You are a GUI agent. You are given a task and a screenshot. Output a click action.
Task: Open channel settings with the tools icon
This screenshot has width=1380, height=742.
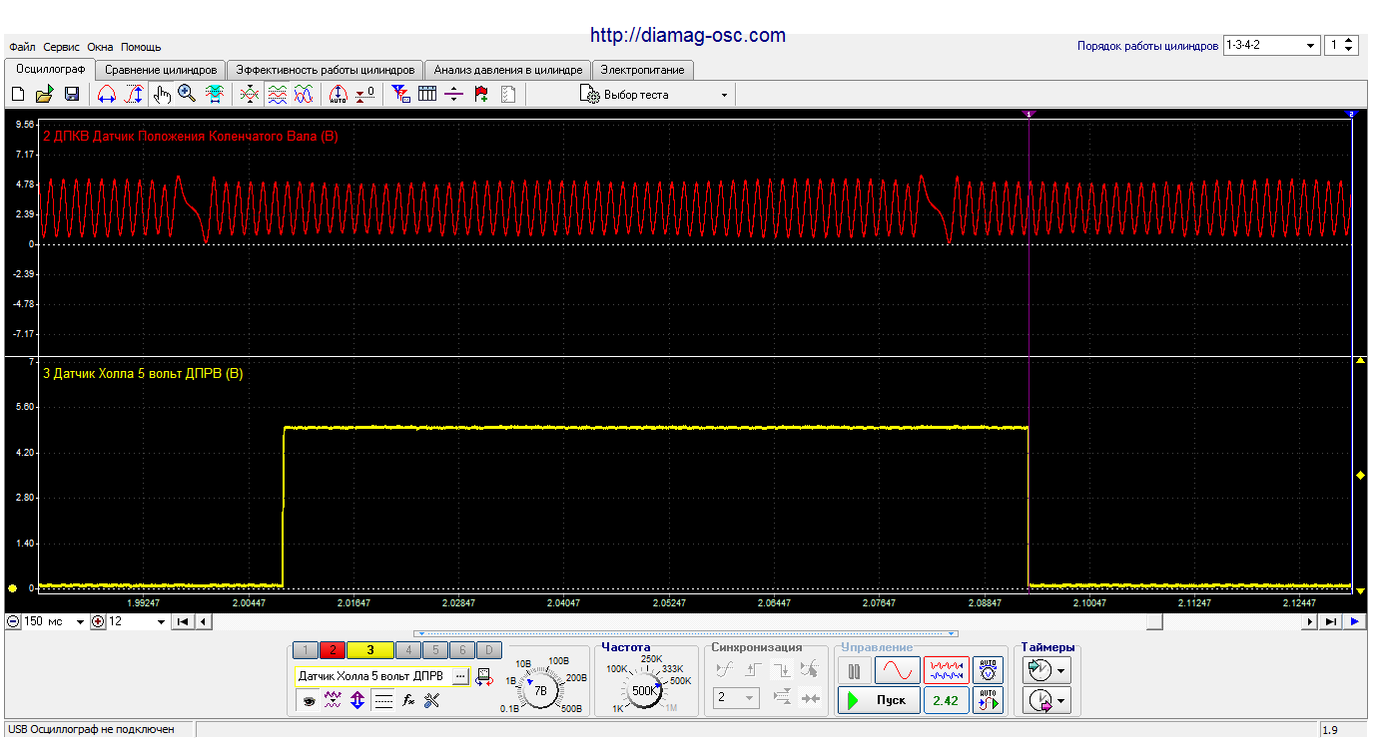[x=431, y=701]
